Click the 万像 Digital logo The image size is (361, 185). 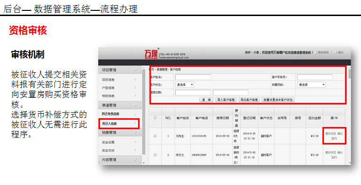pyautogui.click(x=151, y=54)
